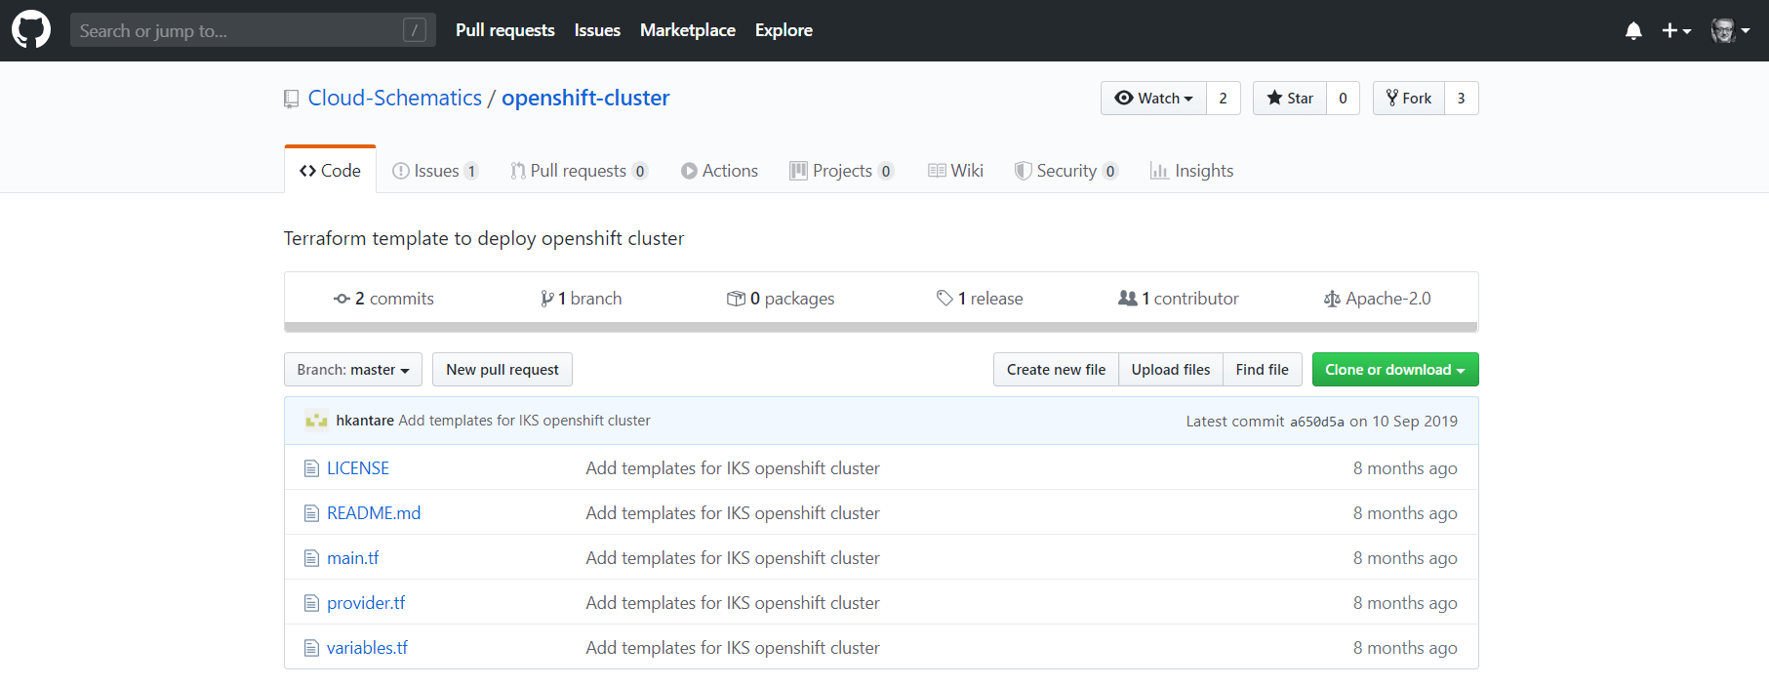The height and width of the screenshot is (686, 1769).
Task: Click the hkantare contributor avatar
Action: point(316,421)
